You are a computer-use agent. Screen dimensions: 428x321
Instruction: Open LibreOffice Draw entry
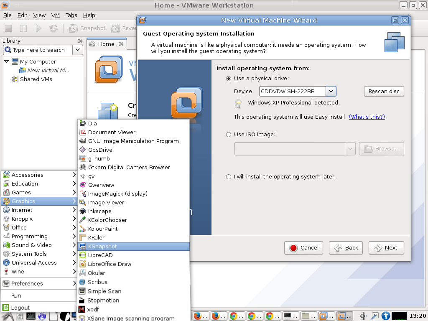(x=133, y=264)
